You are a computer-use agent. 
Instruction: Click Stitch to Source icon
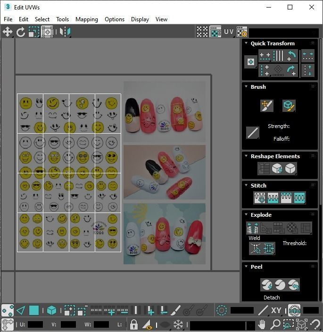286,197
